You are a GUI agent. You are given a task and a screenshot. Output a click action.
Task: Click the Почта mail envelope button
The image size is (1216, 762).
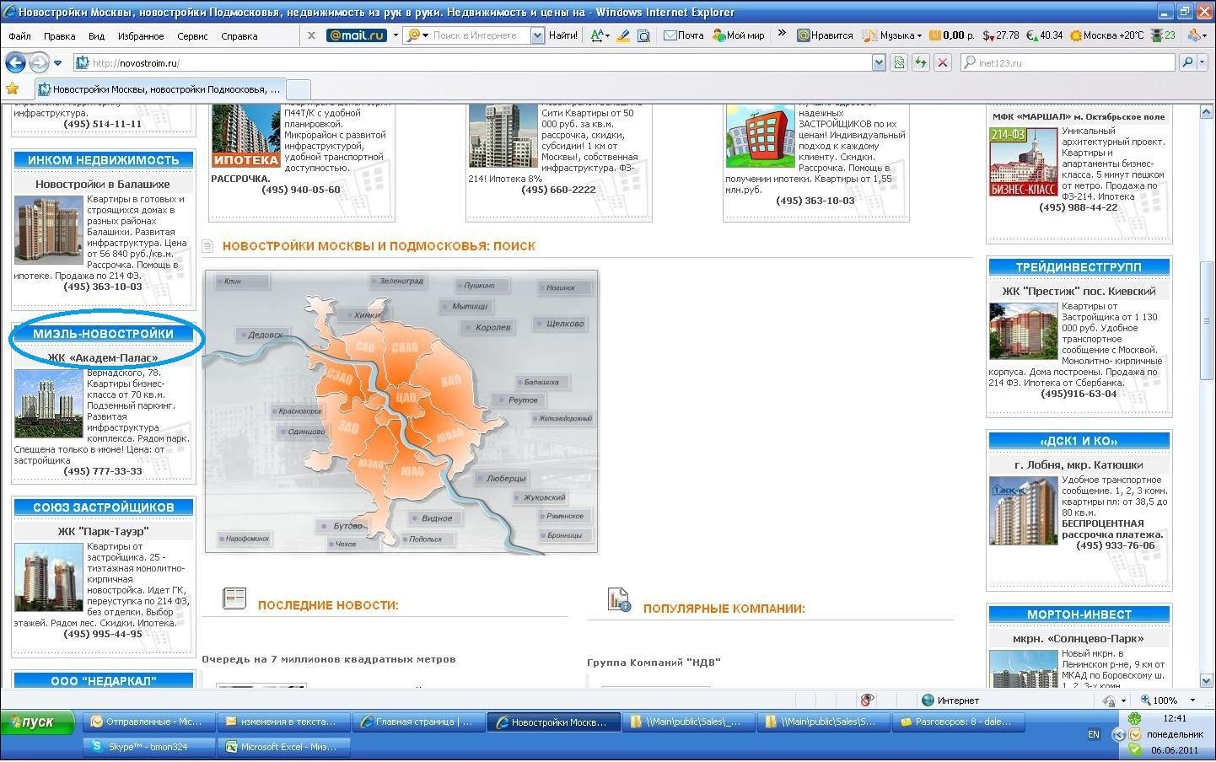tap(684, 35)
